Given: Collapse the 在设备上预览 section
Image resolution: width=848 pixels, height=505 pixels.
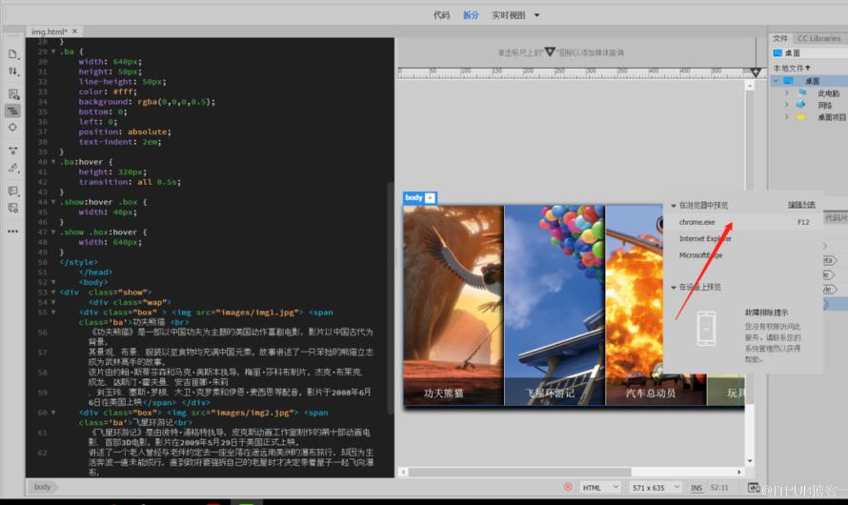Looking at the screenshot, I should [674, 287].
